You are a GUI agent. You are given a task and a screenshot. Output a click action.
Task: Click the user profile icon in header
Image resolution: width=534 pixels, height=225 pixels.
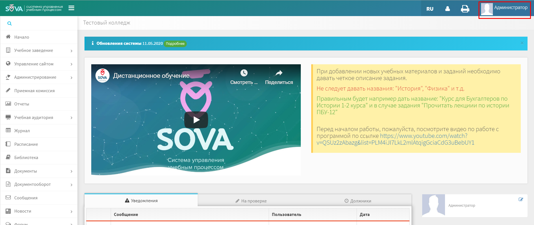click(448, 9)
